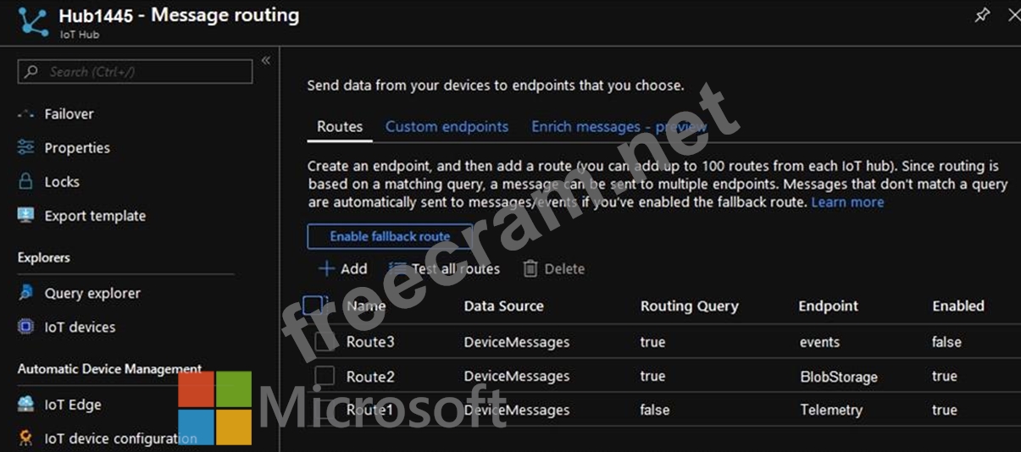Sort by the Data Source column header
This screenshot has height=452, width=1021.
pos(503,306)
